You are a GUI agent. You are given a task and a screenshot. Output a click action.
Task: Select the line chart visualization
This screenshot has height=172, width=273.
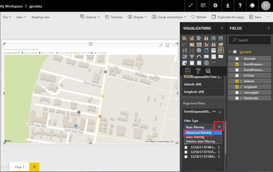click(x=185, y=44)
